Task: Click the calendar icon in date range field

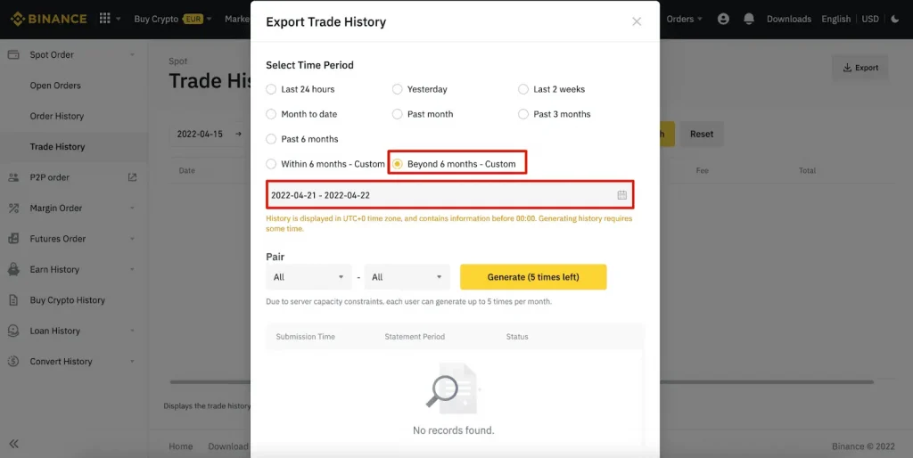Action: [621, 195]
